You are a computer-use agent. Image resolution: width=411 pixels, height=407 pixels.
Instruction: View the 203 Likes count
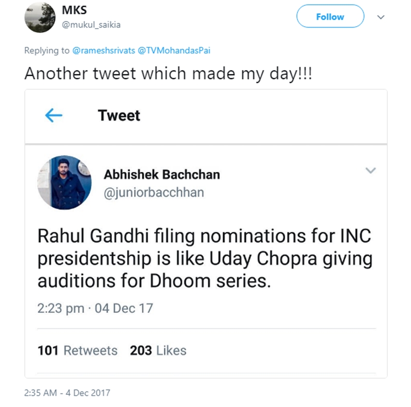[158, 351]
